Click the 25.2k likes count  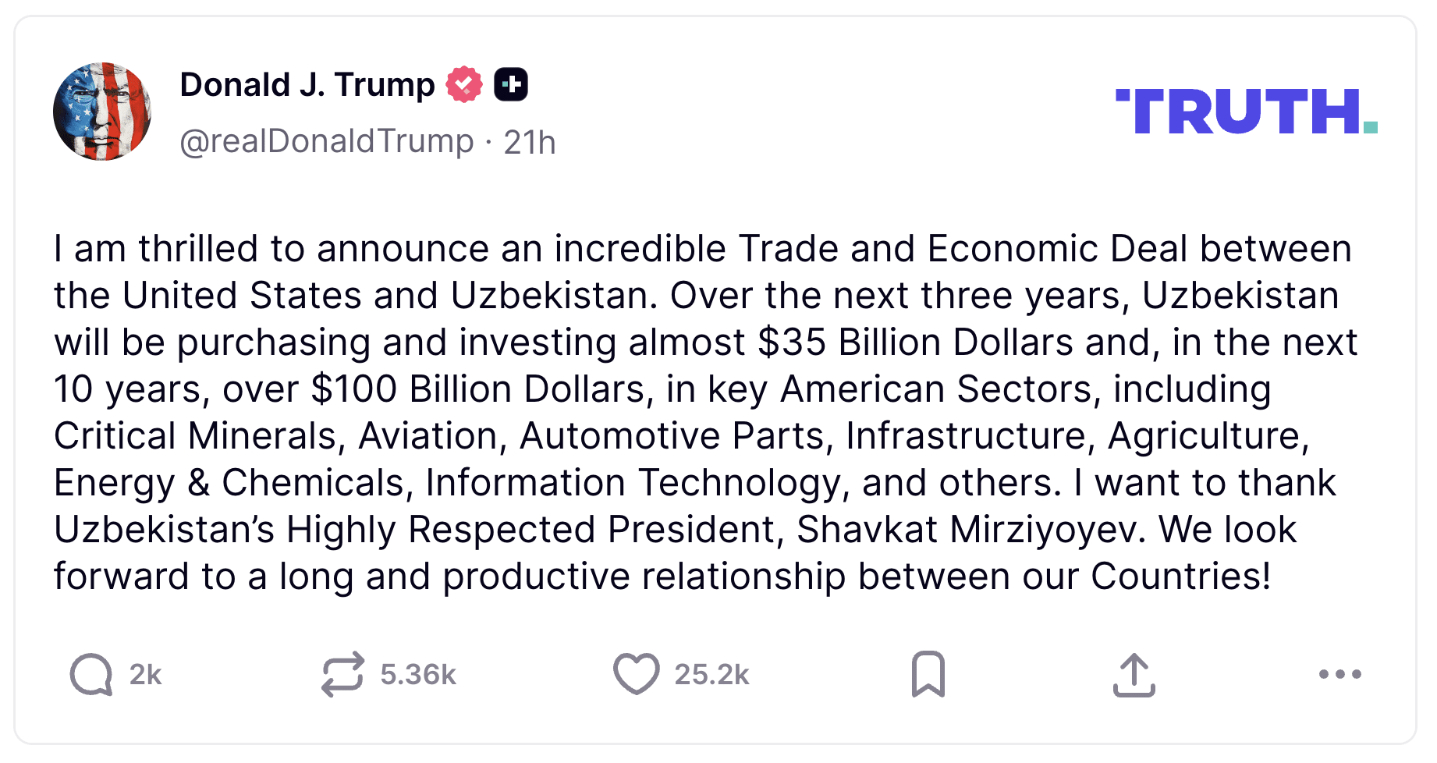pos(711,674)
